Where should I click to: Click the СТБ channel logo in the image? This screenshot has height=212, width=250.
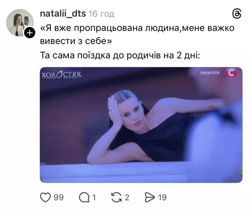point(231,73)
